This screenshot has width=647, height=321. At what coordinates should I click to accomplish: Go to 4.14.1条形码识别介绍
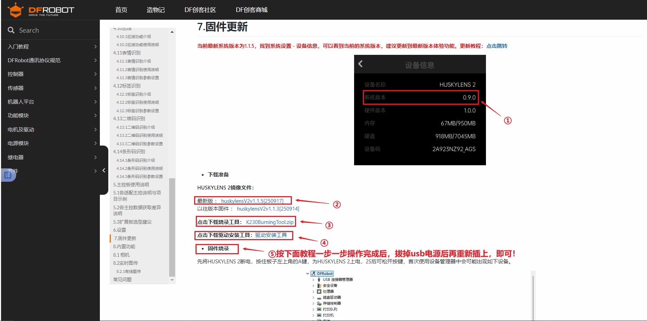[135, 160]
